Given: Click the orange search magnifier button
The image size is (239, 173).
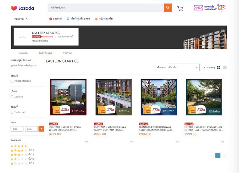Looking at the screenshot, I should 168,8.
